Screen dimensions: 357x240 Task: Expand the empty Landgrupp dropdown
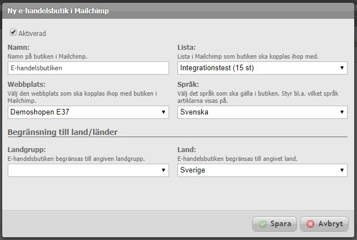coord(88,170)
